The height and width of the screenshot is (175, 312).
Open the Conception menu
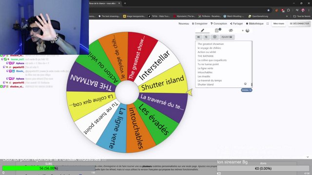tap(219, 24)
